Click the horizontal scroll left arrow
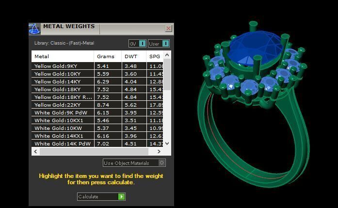338x208 pixels. pyautogui.click(x=35, y=151)
